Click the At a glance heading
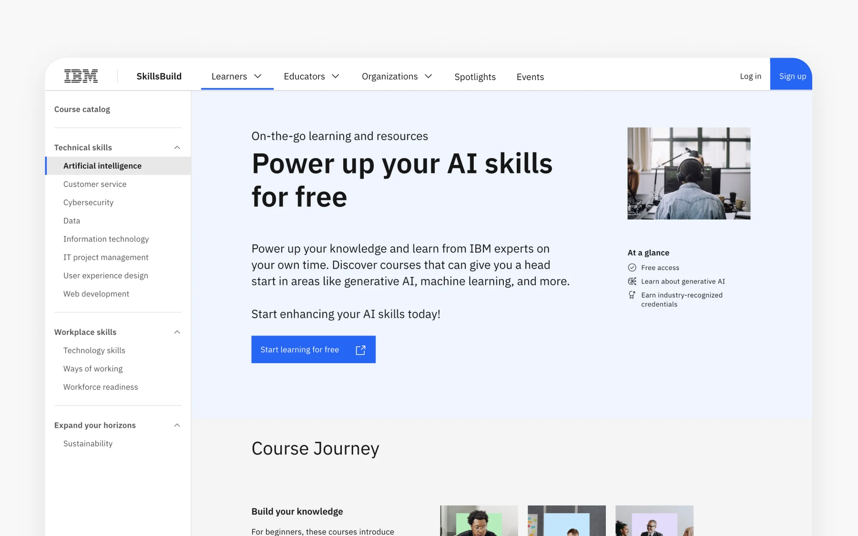The height and width of the screenshot is (536, 858). (648, 253)
